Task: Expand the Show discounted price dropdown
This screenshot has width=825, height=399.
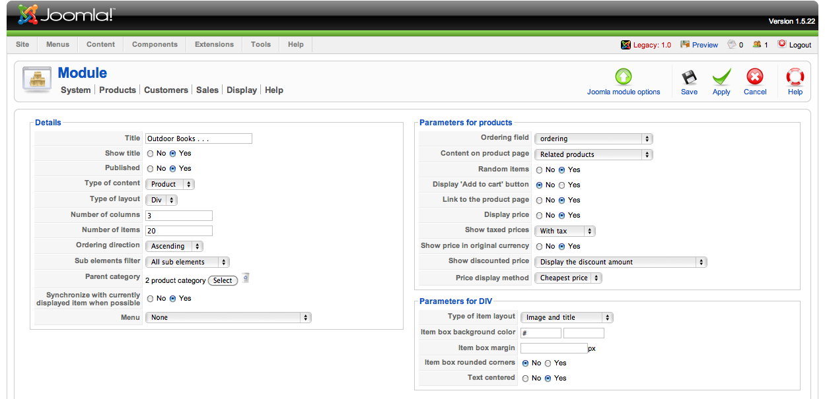Action: click(620, 262)
